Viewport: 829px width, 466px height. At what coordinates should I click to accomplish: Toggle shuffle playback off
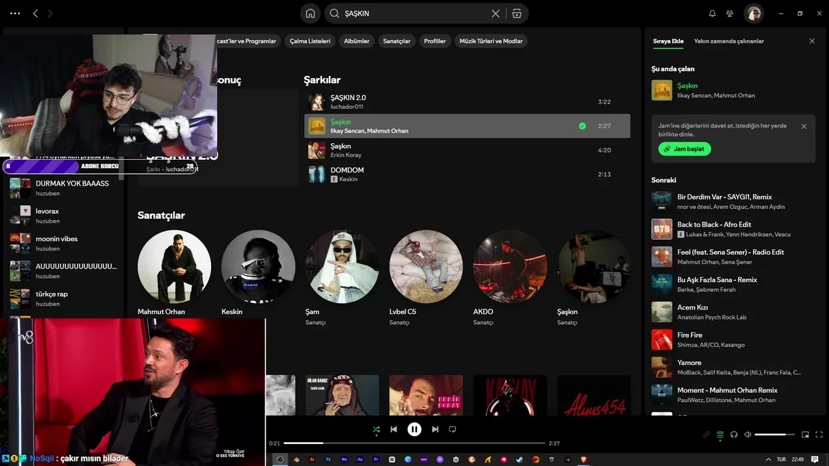pos(376,429)
